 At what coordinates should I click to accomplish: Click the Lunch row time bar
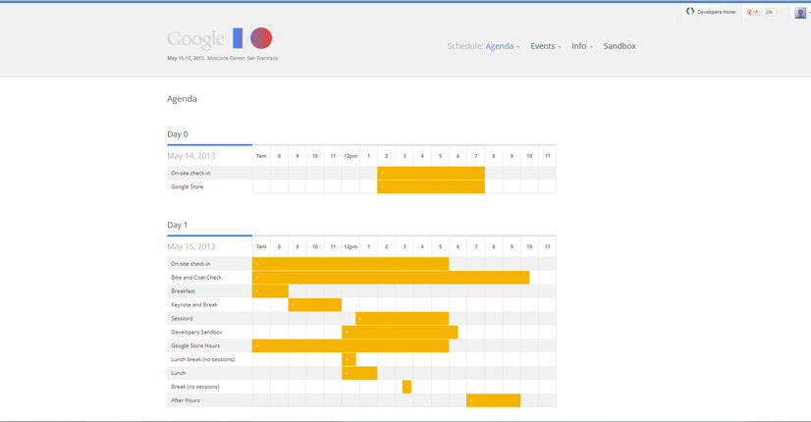[x=359, y=373]
